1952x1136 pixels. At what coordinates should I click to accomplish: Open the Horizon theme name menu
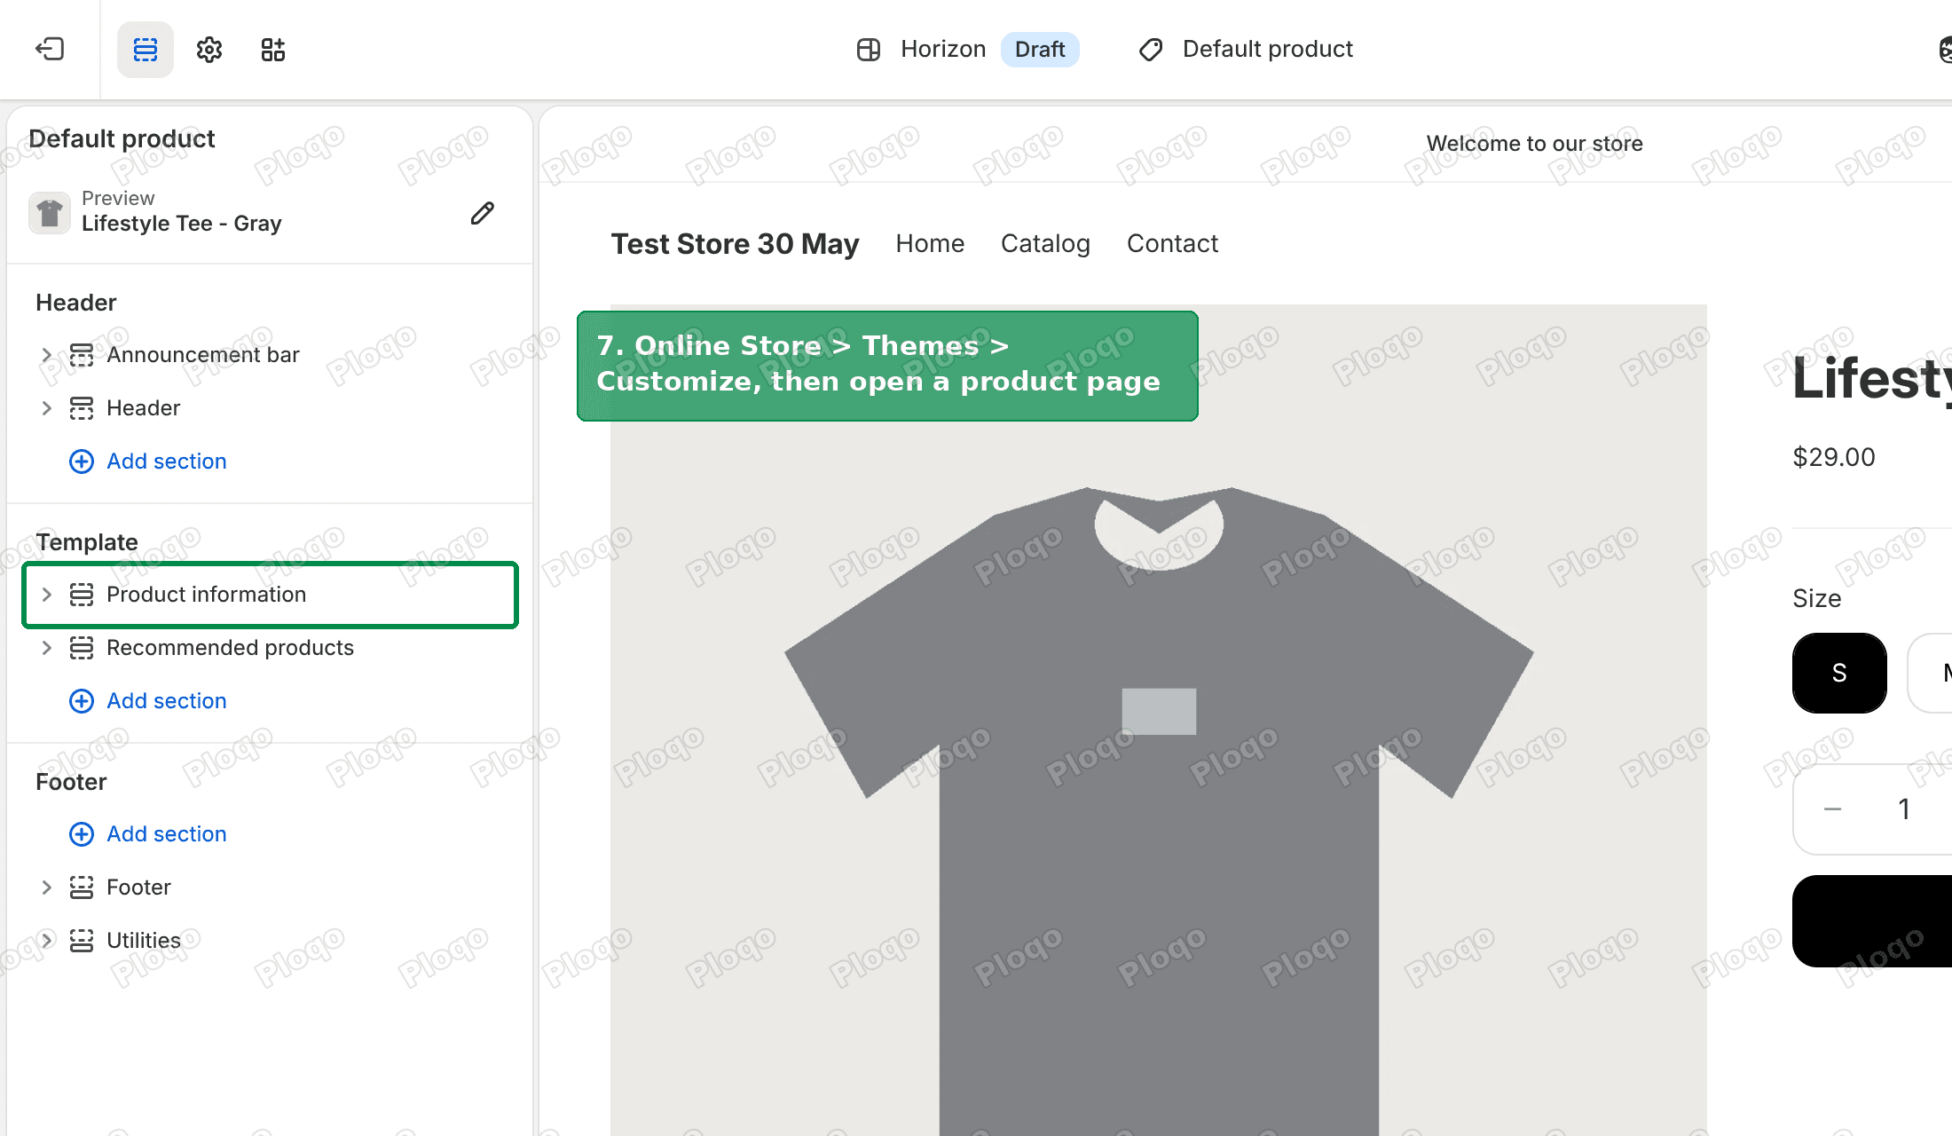click(943, 50)
